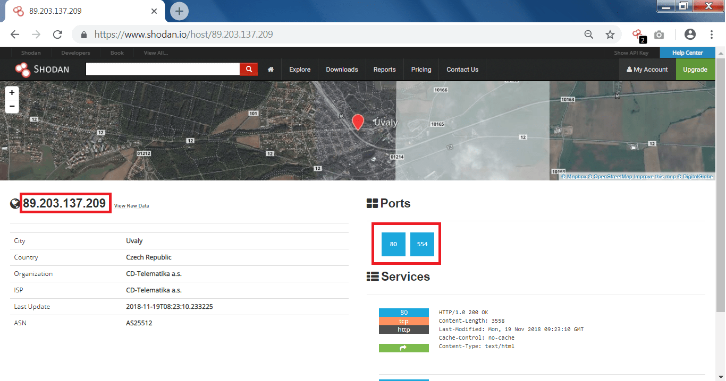Click the View All... link
726x381 pixels.
click(x=156, y=53)
